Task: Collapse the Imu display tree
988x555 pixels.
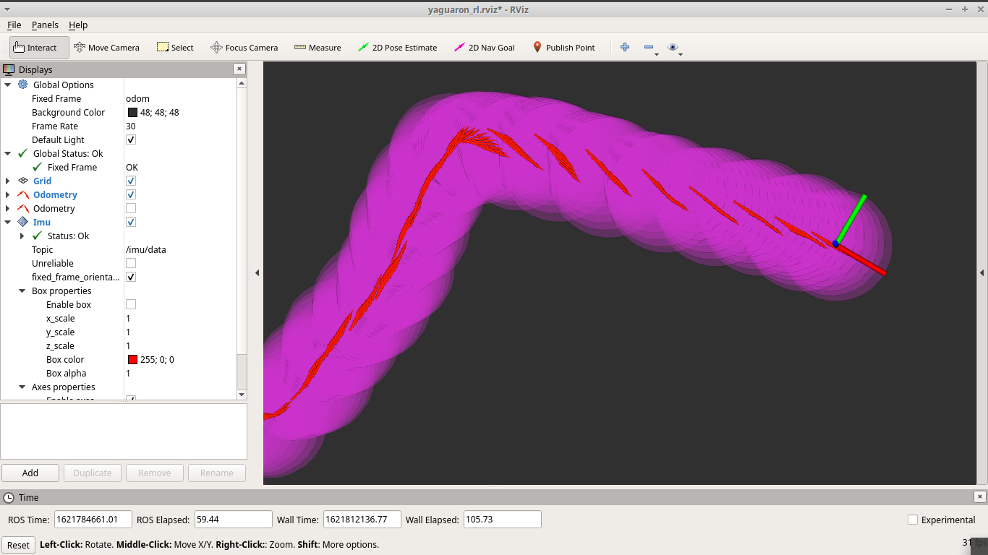Action: coord(8,222)
